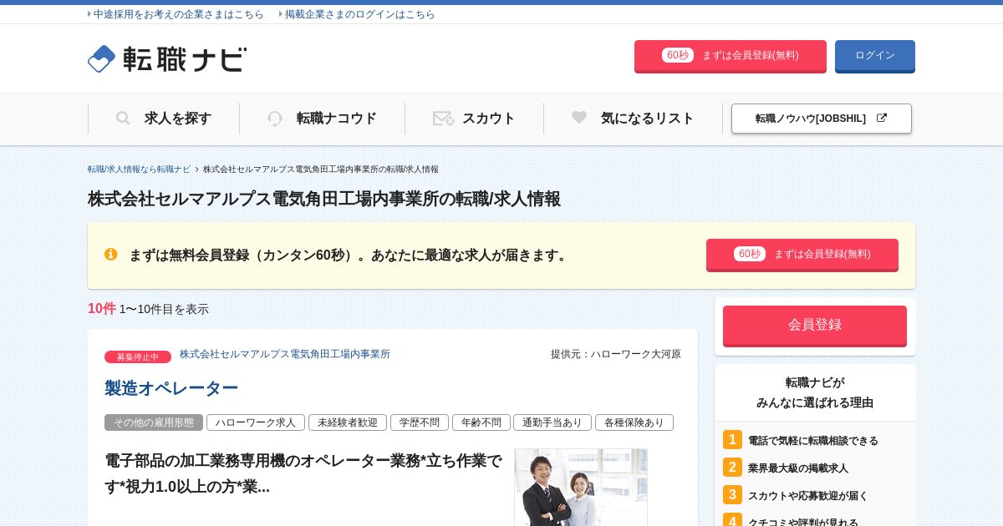This screenshot has height=526, width=1003.
Task: Open company link 株式会社セルマアルプス電気角田工場内事業所
Action: (x=285, y=354)
